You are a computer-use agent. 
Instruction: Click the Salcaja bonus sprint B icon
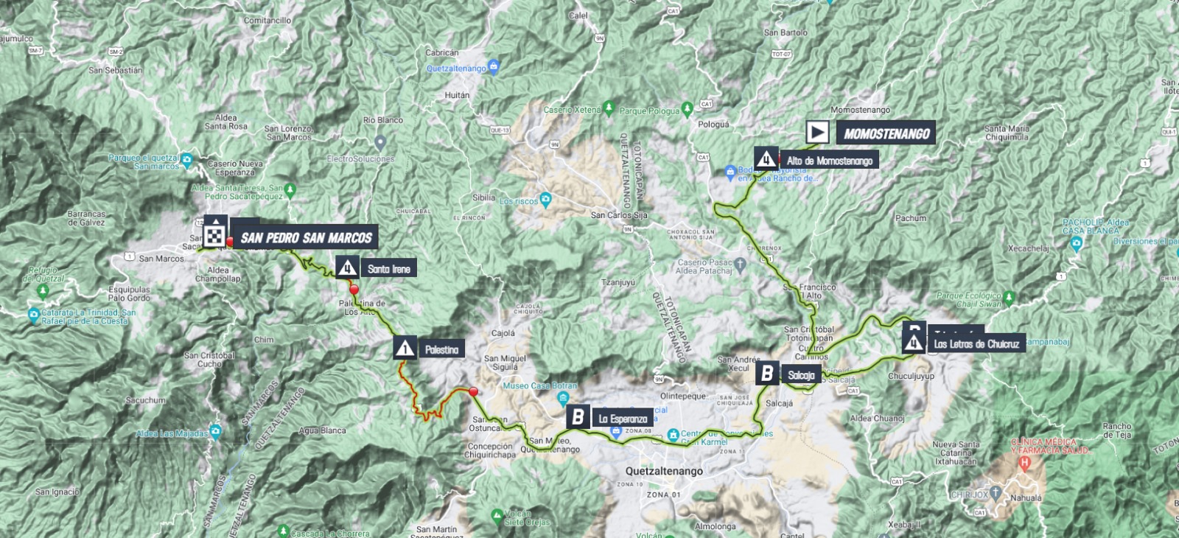767,374
